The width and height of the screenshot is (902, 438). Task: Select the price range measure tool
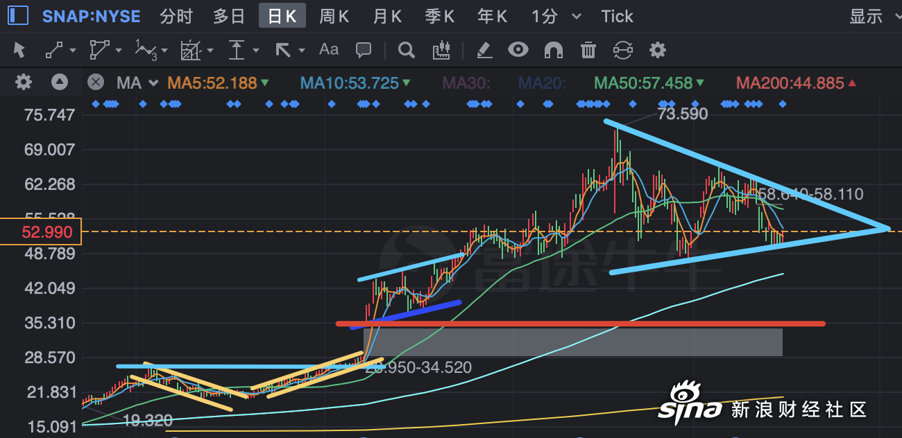point(237,50)
